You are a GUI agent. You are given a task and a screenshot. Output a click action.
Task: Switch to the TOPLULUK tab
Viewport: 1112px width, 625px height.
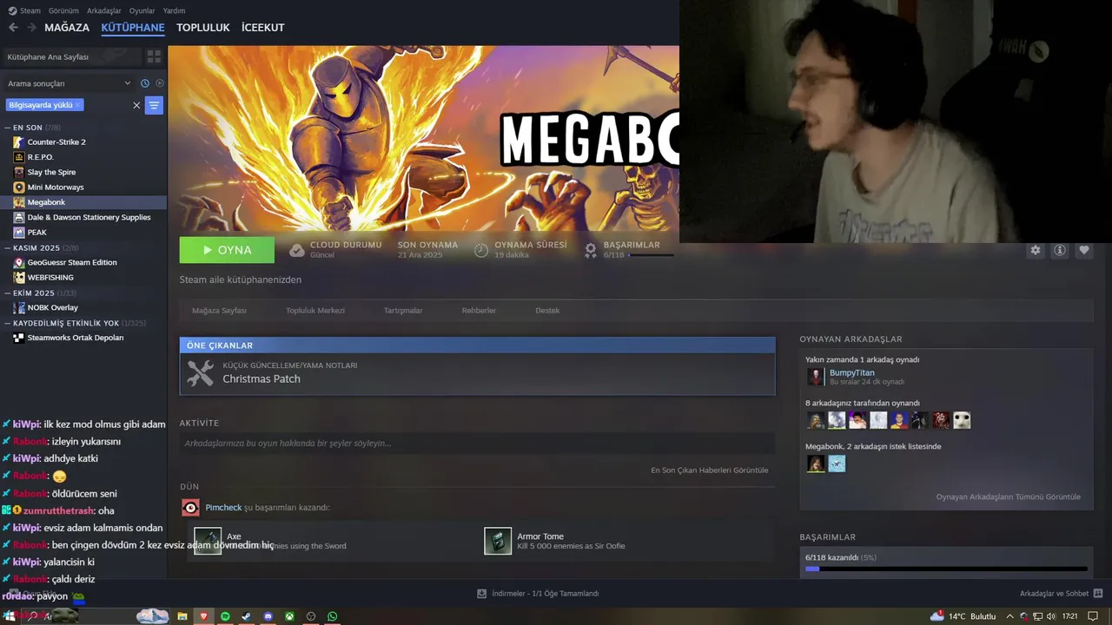pyautogui.click(x=203, y=28)
